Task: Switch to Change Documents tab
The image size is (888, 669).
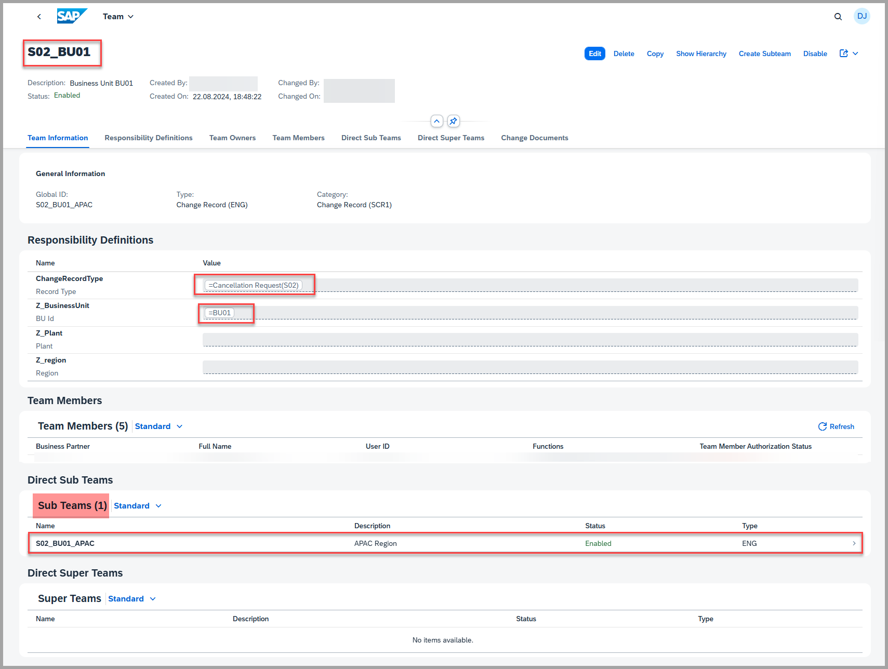Action: pos(534,138)
